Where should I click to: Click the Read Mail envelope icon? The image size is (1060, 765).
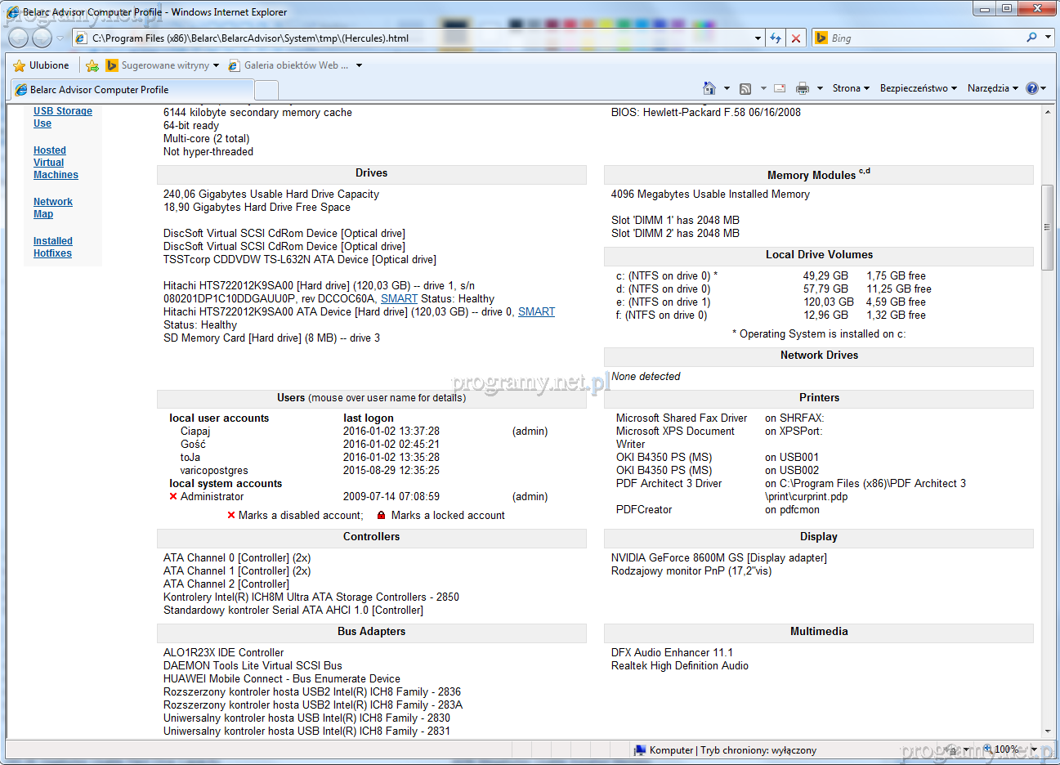pos(780,88)
